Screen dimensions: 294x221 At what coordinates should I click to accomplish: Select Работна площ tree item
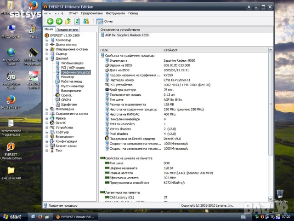click(72, 81)
